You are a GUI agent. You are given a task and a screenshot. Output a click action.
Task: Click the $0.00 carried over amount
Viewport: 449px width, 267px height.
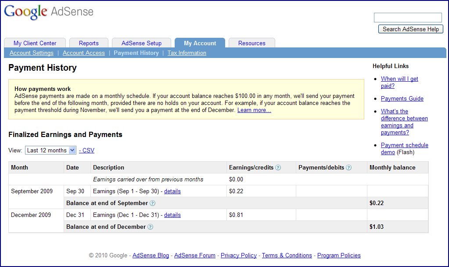click(236, 179)
